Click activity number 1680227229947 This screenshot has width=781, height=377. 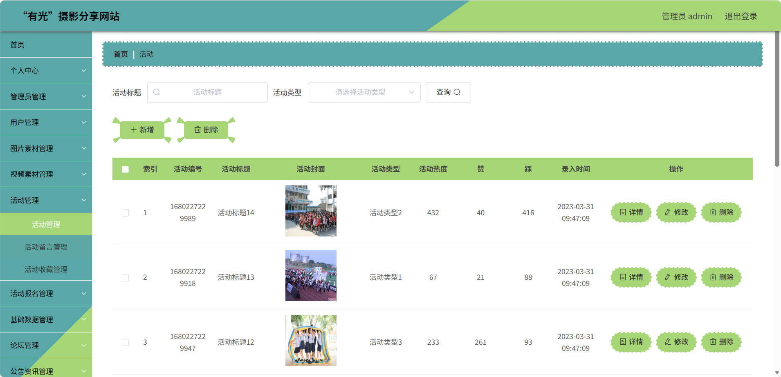188,342
